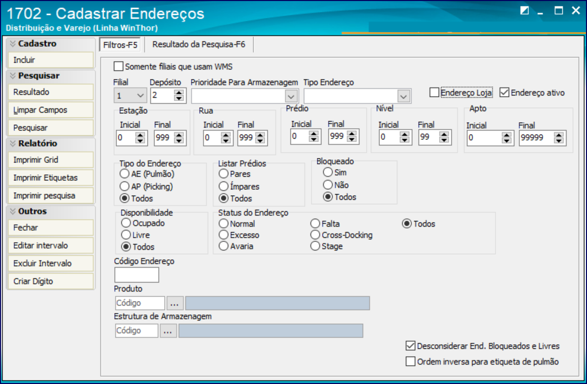
Task: Click Imprimir pesquisa button
Action: point(51,196)
